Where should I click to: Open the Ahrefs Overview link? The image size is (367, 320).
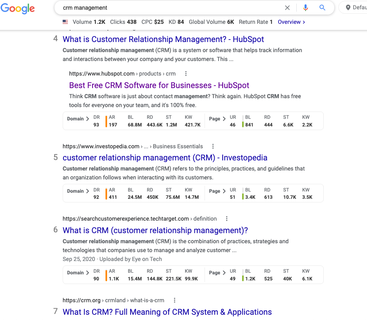(x=291, y=22)
